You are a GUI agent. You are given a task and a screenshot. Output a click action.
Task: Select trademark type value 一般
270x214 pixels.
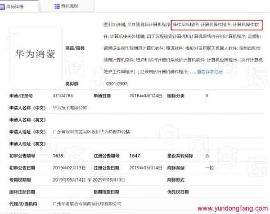(210, 168)
